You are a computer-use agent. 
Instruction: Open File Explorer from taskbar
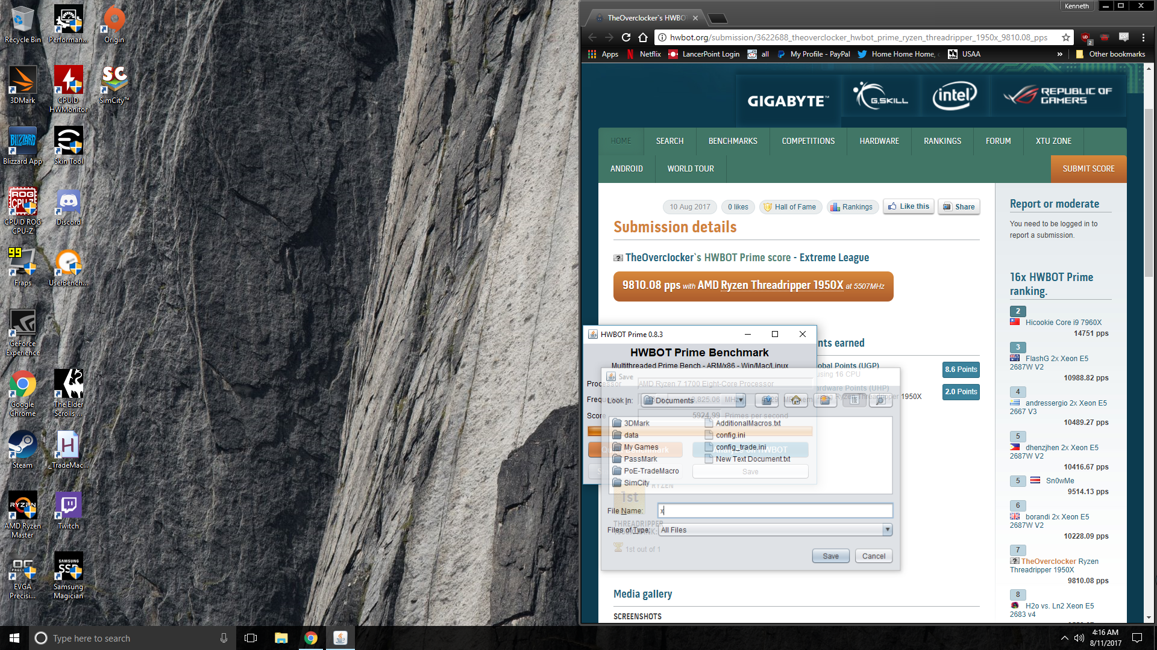pyautogui.click(x=281, y=638)
